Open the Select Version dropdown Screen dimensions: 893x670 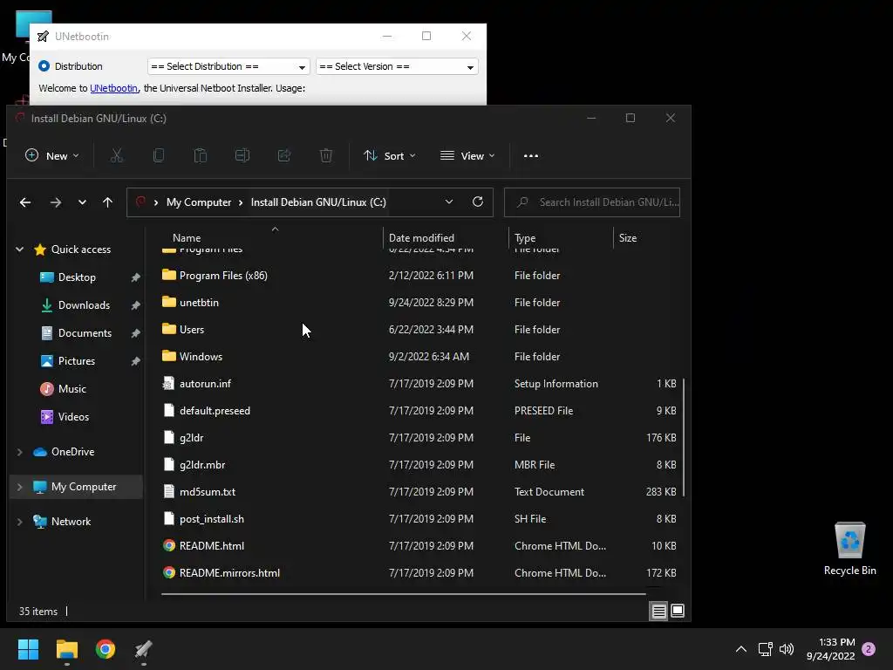coord(397,66)
